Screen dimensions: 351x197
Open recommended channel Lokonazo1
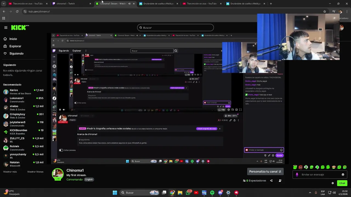click(23, 100)
